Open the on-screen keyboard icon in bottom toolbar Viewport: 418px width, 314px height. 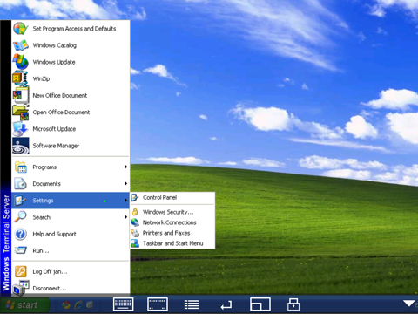pyautogui.click(x=124, y=304)
